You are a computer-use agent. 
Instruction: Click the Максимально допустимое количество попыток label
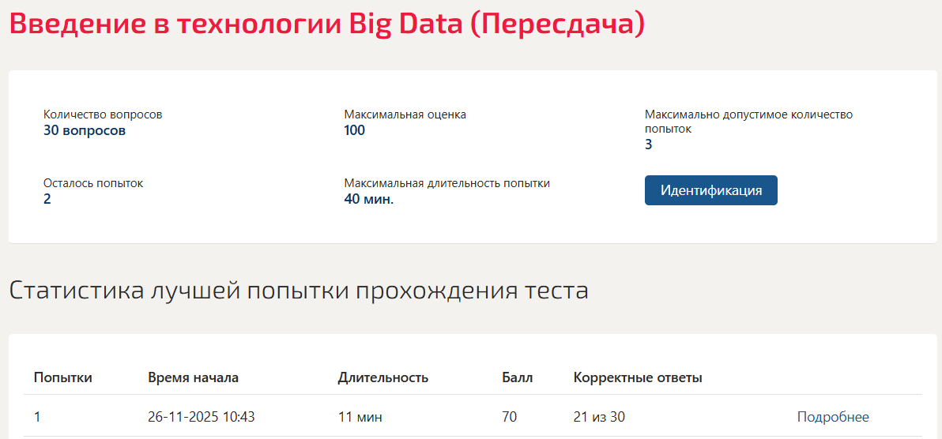(748, 122)
